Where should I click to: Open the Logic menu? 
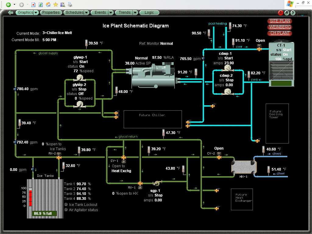pyautogui.click(x=149, y=13)
